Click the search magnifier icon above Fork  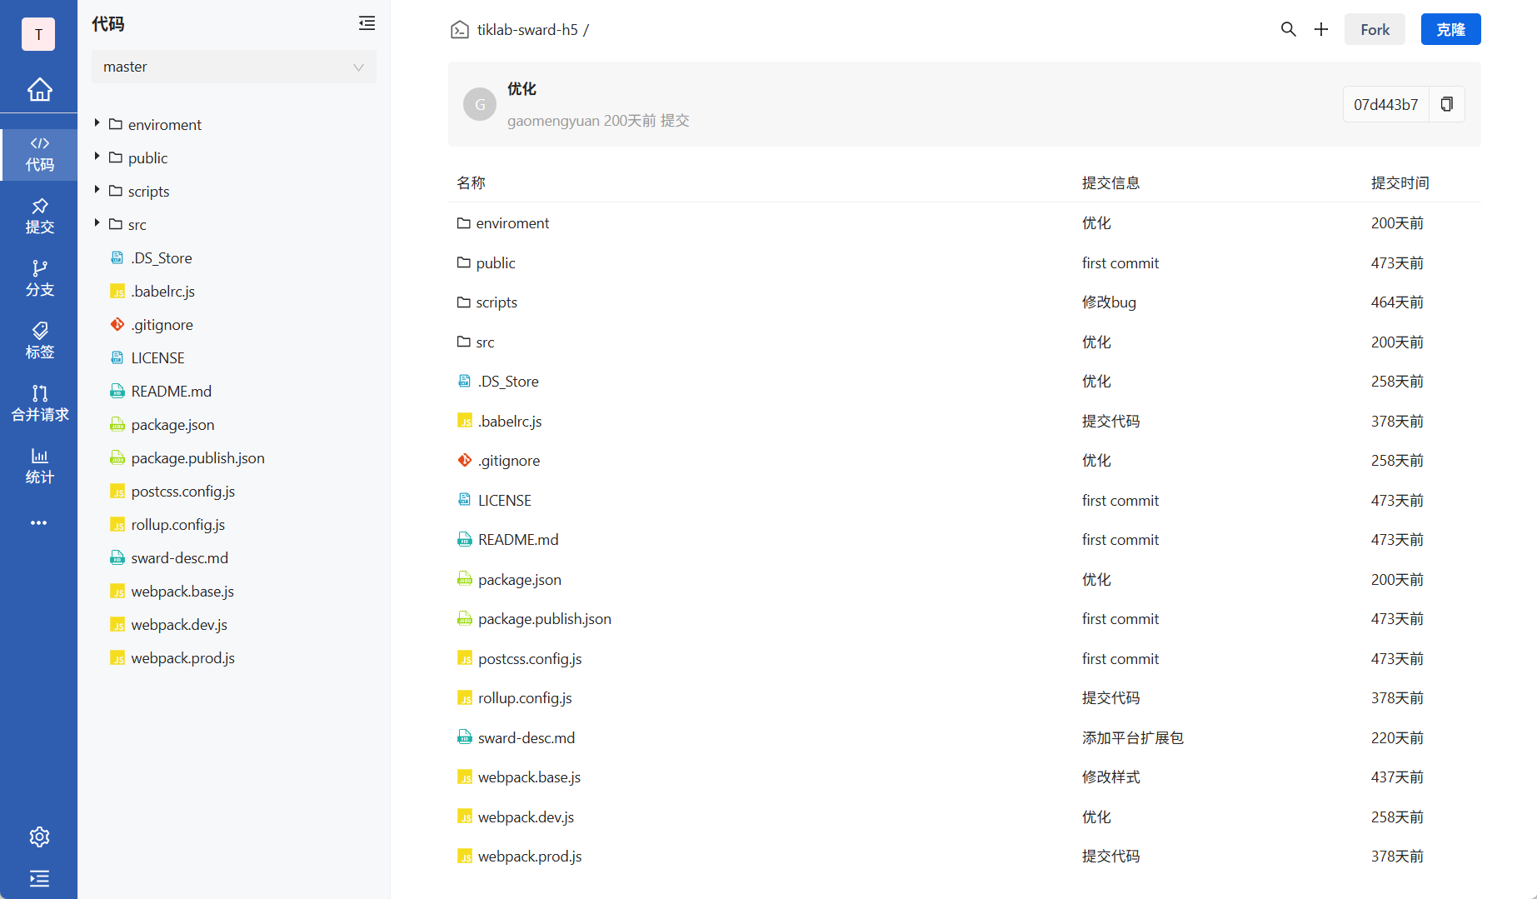1288,28
